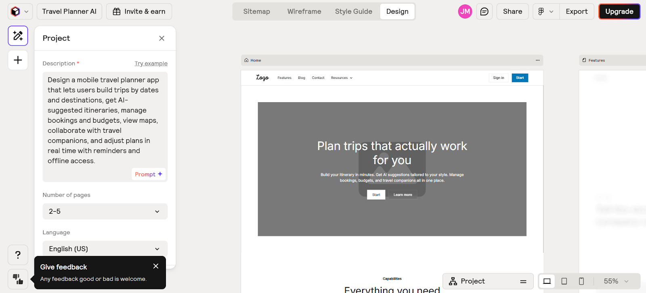Click the Learn more button in hero
This screenshot has width=646, height=293.
pyautogui.click(x=403, y=195)
